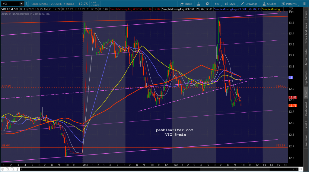Open the Studies menu

pyautogui.click(x=269, y=4)
